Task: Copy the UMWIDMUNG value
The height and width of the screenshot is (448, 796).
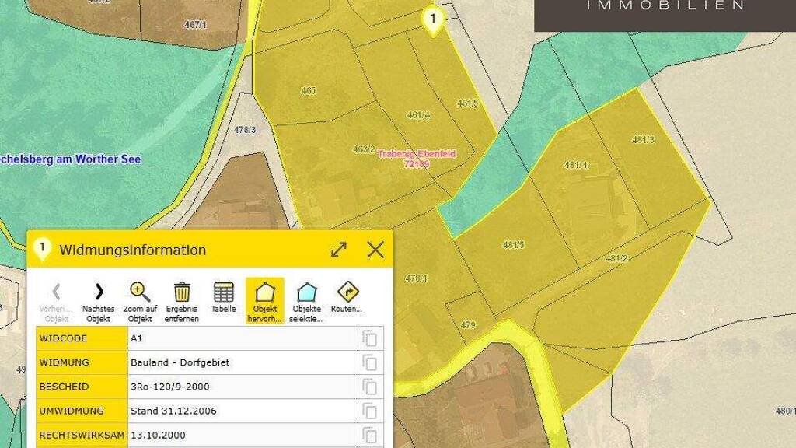Action: [370, 411]
